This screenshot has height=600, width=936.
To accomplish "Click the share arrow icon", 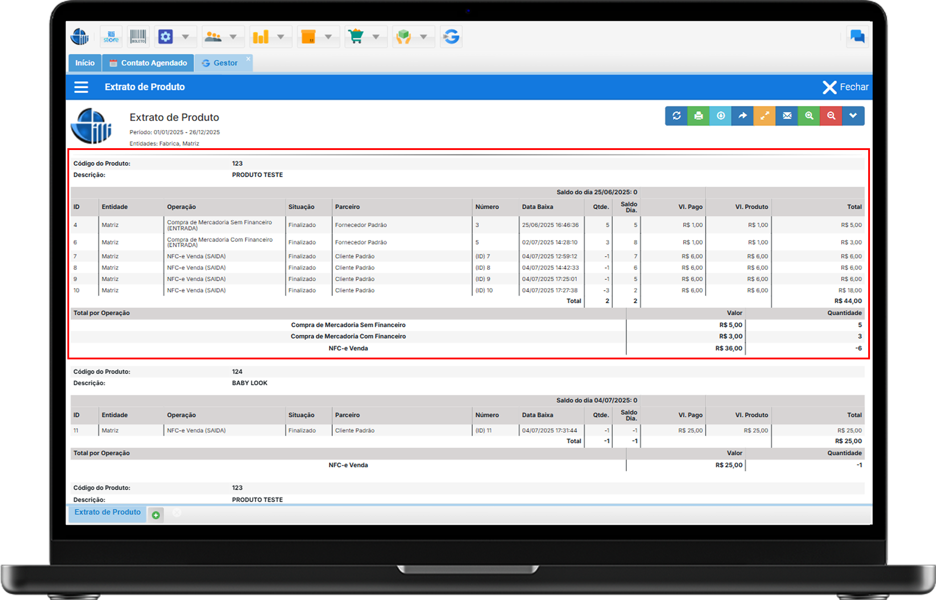I will coord(742,116).
